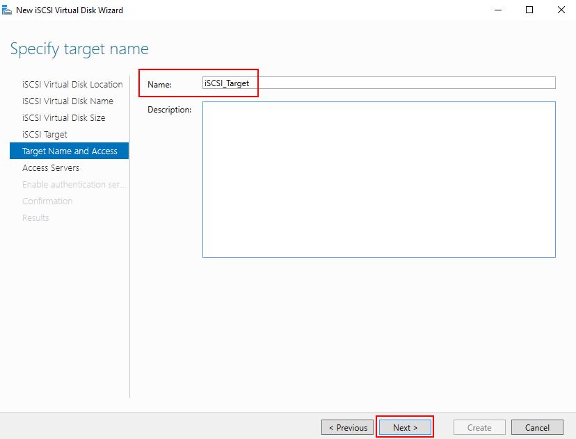Click Enable authentication services step
Viewport: 576px width, 439px height.
coord(74,185)
